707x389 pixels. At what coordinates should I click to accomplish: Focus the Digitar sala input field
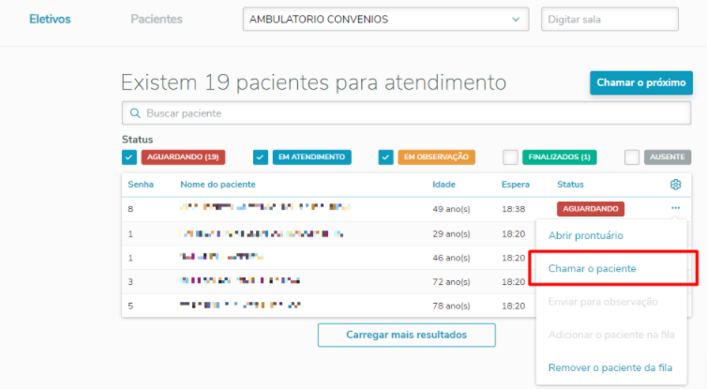pyautogui.click(x=609, y=20)
